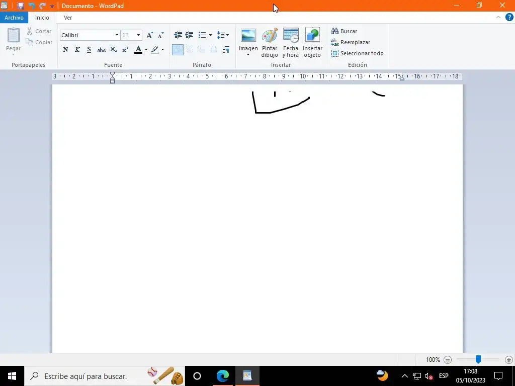This screenshot has width=515, height=386.
Task: Insert Fecha y hora
Action: coord(291,43)
